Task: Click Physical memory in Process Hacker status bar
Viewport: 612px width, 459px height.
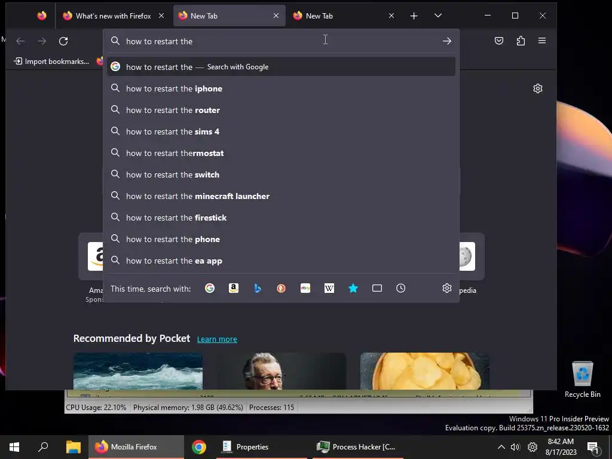Action: (x=188, y=408)
